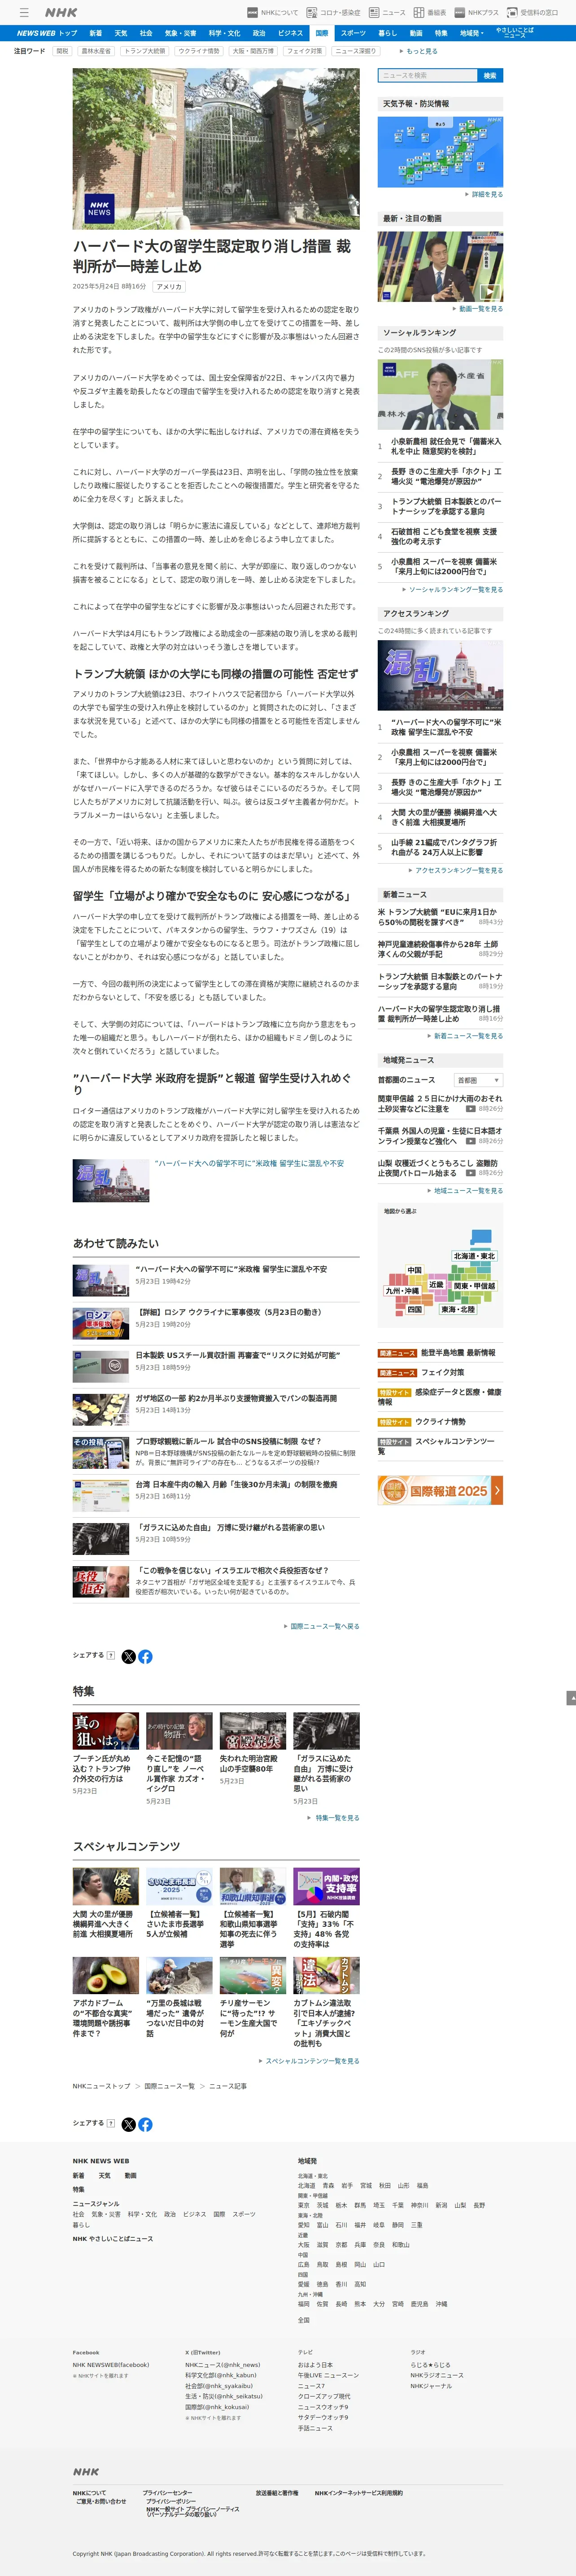Open 受信料の窓口 header link

coord(533,12)
